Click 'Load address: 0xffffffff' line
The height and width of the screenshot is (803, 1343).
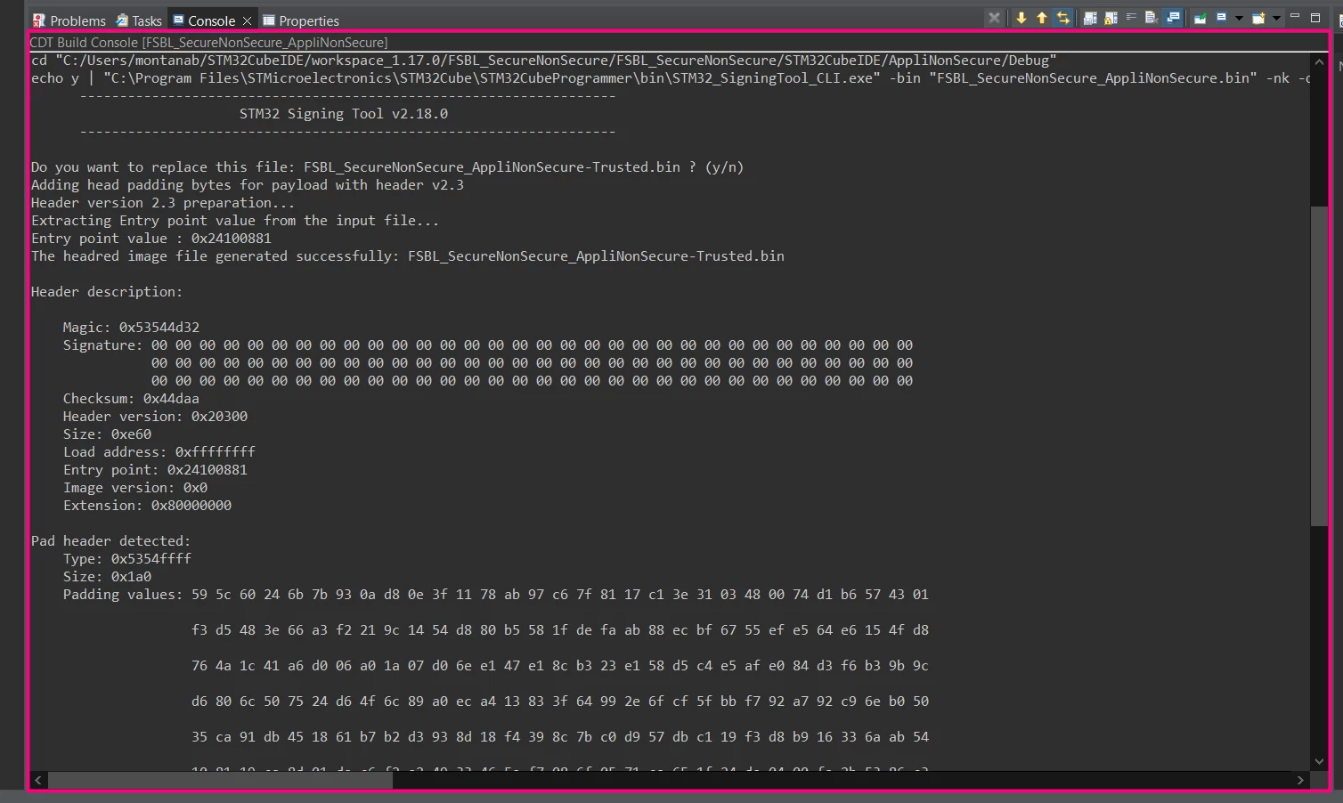[x=159, y=451]
